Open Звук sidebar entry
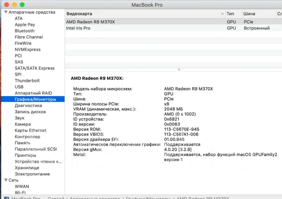Viewport: 282px width, 199px height. (19, 118)
